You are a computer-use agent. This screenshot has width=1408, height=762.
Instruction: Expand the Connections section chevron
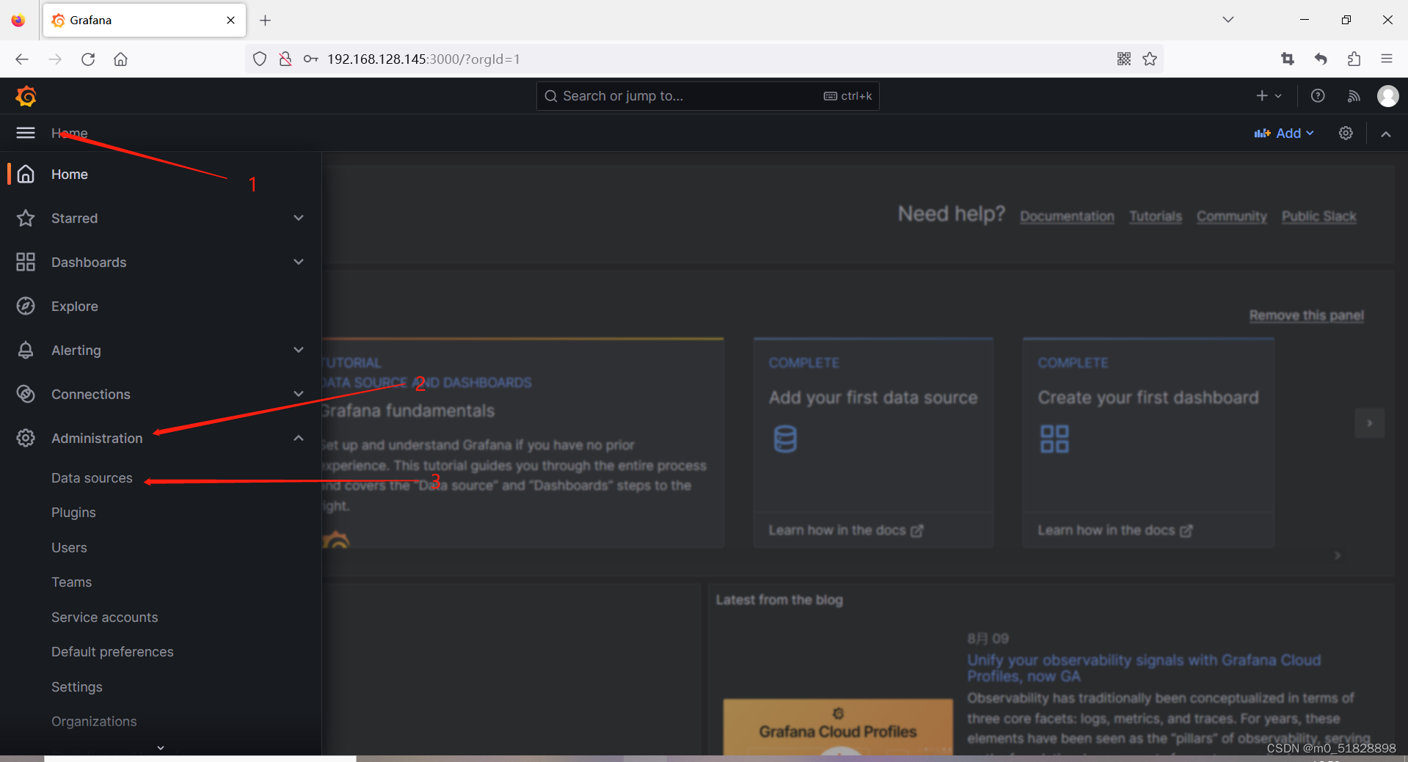pyautogui.click(x=299, y=394)
